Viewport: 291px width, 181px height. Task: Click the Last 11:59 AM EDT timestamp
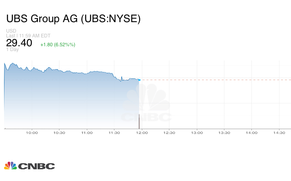(x=28, y=35)
